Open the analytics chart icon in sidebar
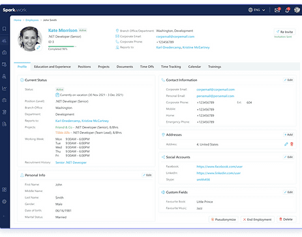This screenshot has height=237, width=302. (4, 88)
